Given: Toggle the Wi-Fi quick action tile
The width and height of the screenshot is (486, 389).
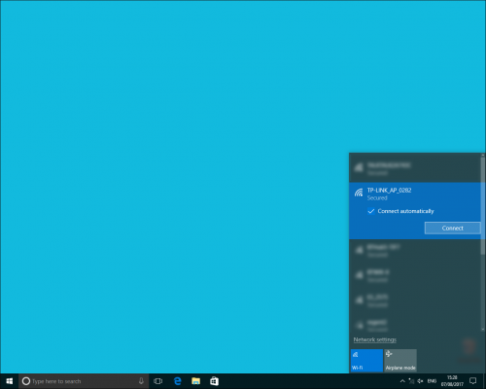Looking at the screenshot, I should [x=366, y=360].
